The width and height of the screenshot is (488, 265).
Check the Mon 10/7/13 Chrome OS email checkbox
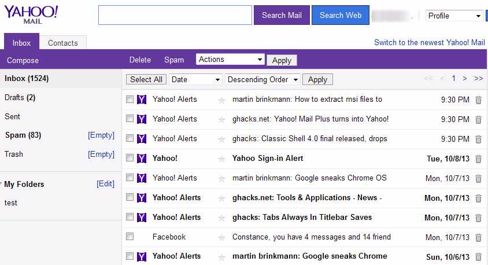coord(130,178)
